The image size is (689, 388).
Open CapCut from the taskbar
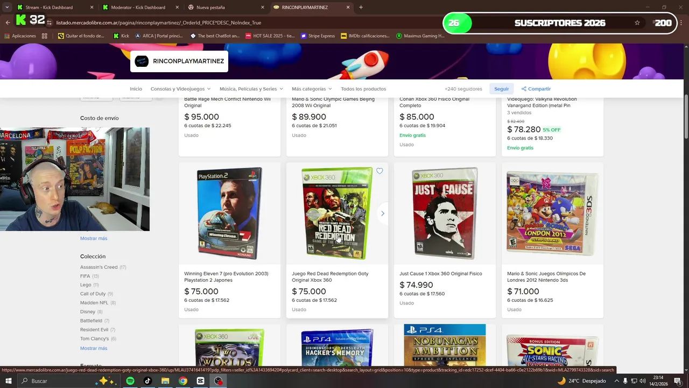(201, 381)
